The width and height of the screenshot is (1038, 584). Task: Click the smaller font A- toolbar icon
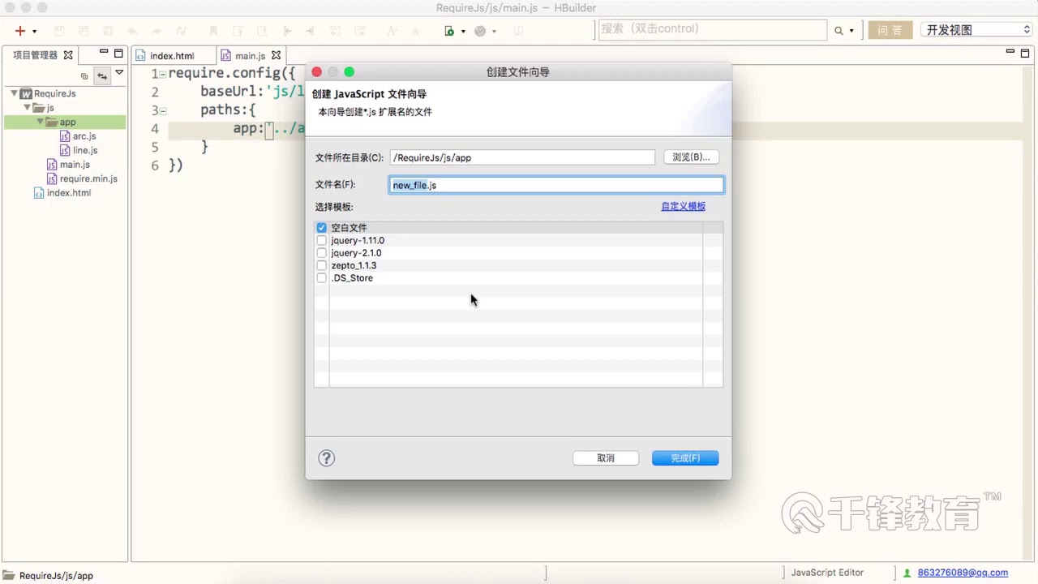416,31
